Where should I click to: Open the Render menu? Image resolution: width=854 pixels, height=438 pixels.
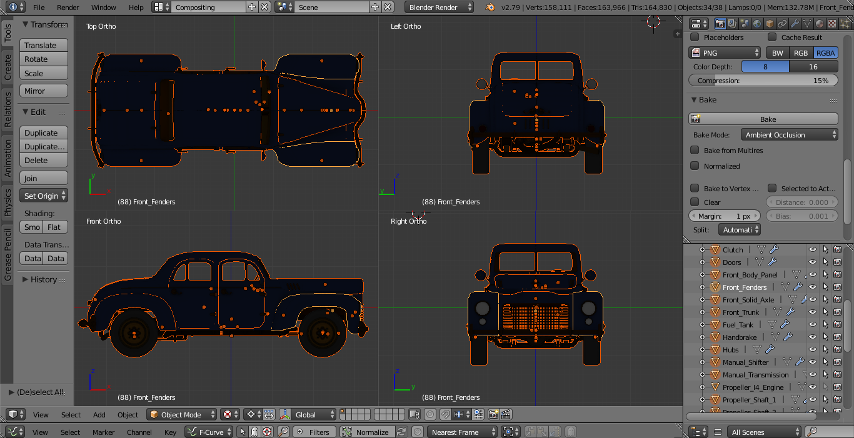(68, 7)
